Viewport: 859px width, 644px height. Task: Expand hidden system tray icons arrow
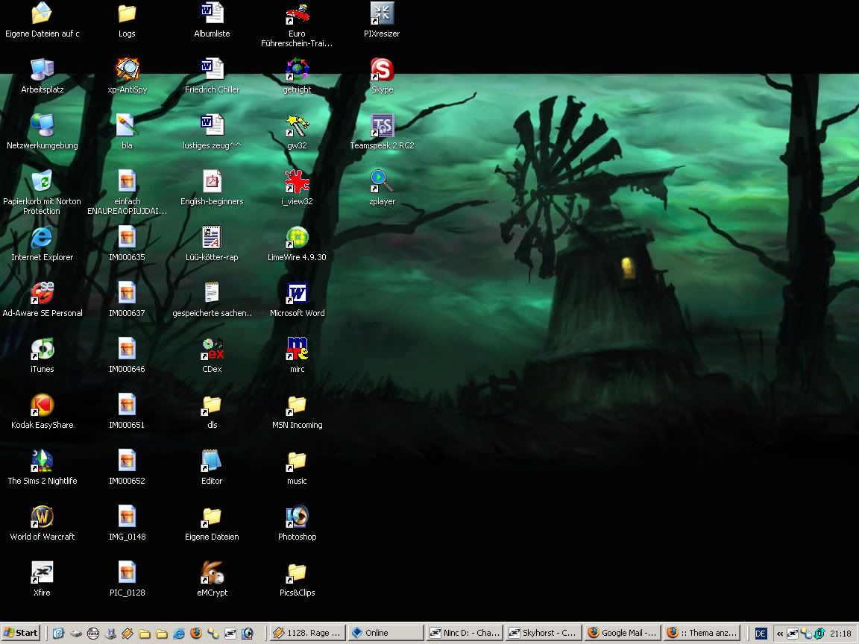click(x=780, y=634)
